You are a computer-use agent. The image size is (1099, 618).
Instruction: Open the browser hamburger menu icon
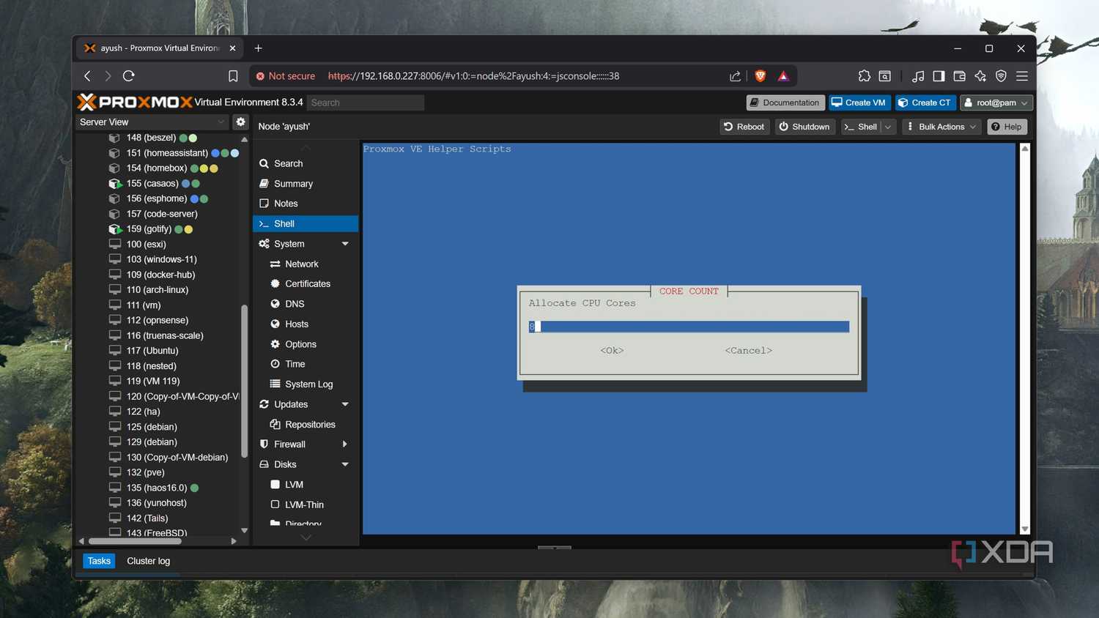[1022, 76]
